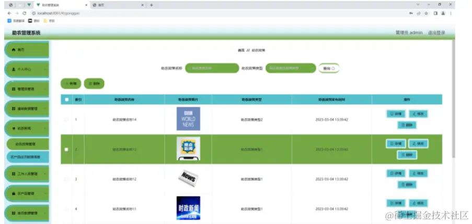This screenshot has width=472, height=224.
Task: Check the checkbox of row 1
Action: (x=66, y=120)
